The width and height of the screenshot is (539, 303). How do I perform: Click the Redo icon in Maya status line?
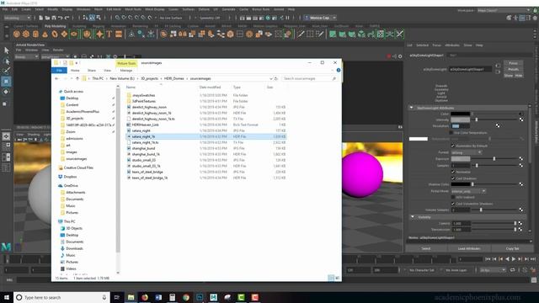(67, 18)
